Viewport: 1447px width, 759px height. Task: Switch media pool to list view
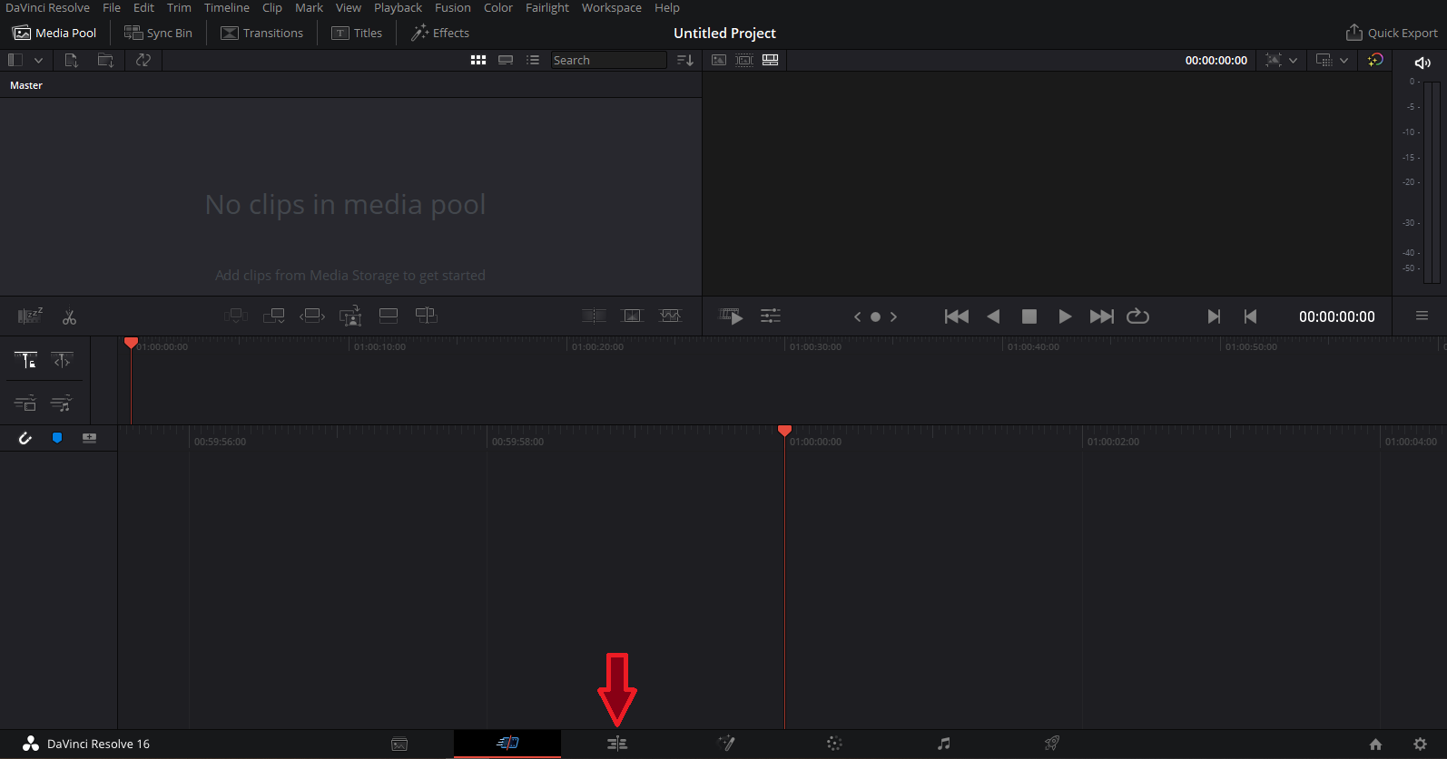tap(533, 60)
